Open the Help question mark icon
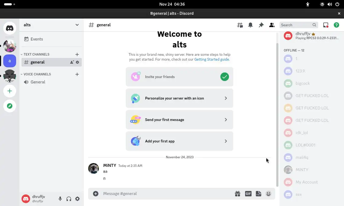The height and width of the screenshot is (206, 344). [336, 25]
